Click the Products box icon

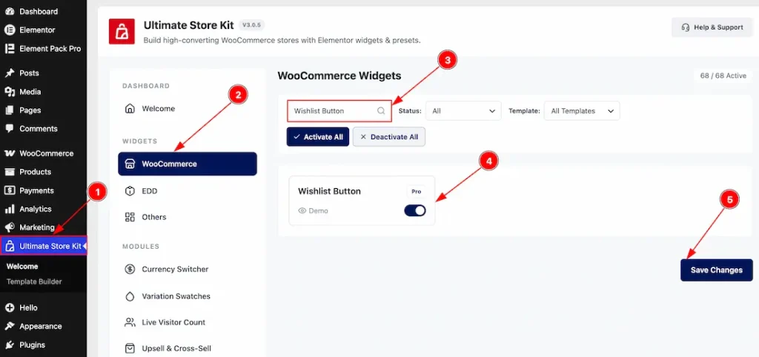9,172
